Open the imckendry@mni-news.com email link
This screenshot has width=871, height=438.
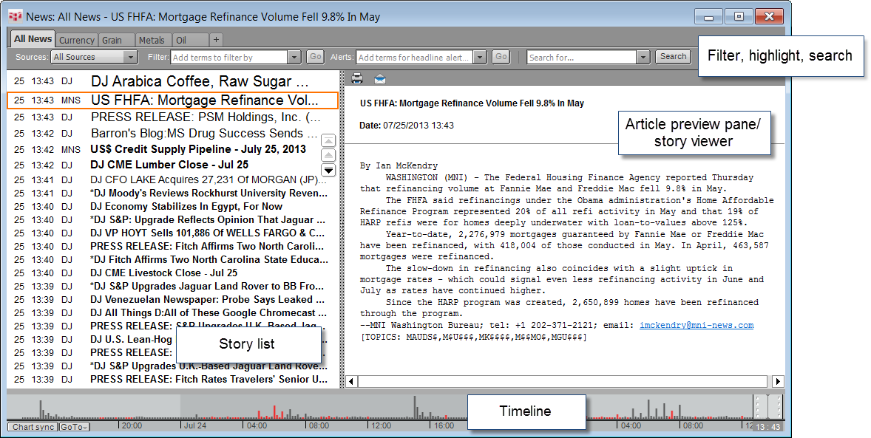pos(697,326)
